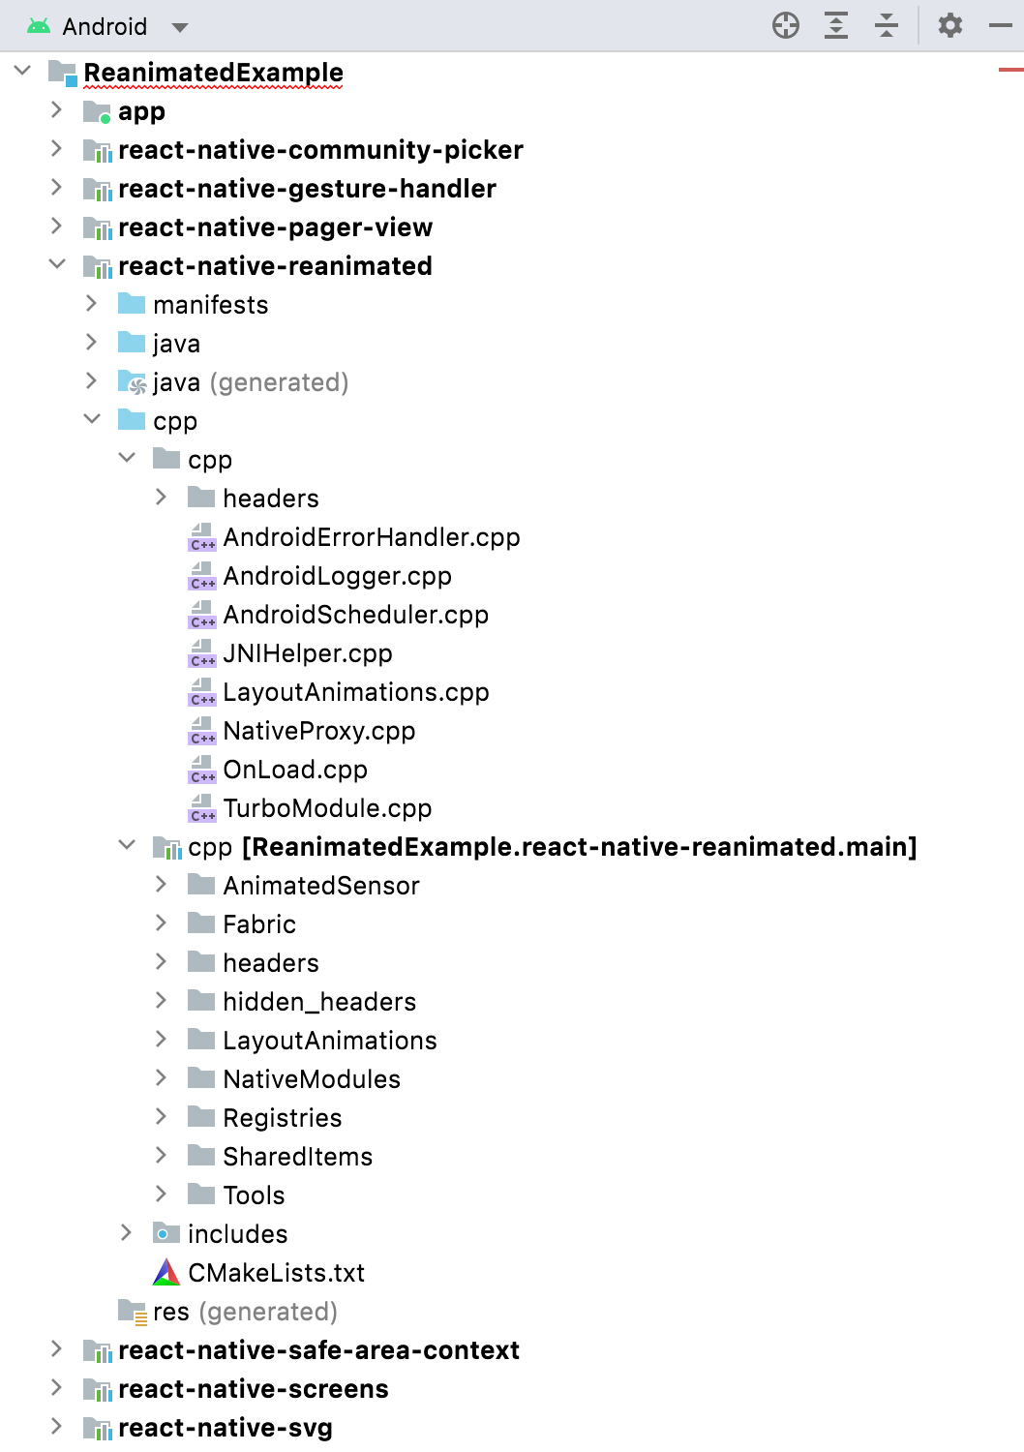
Task: Expand the manifests folder
Action: click(x=91, y=303)
